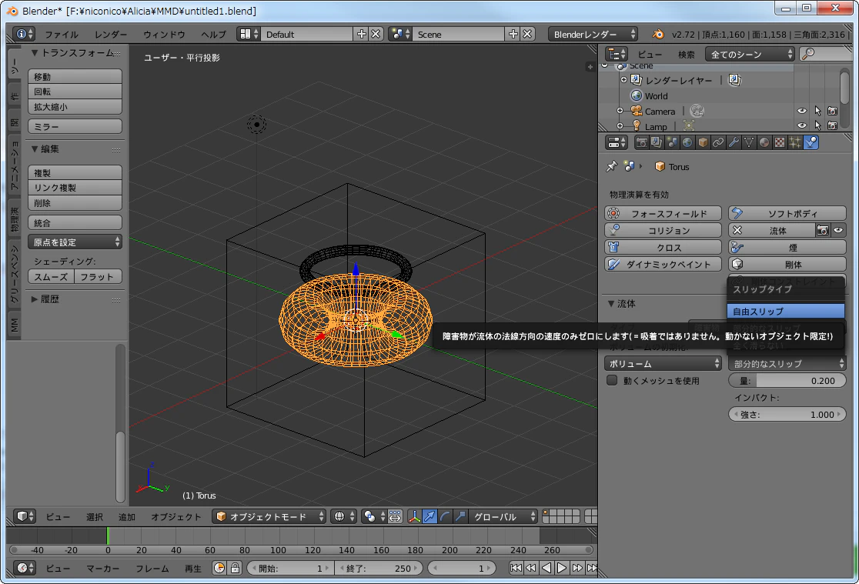Select the rotate manipulator arc icon
Image resolution: width=859 pixels, height=584 pixels.
point(446,516)
